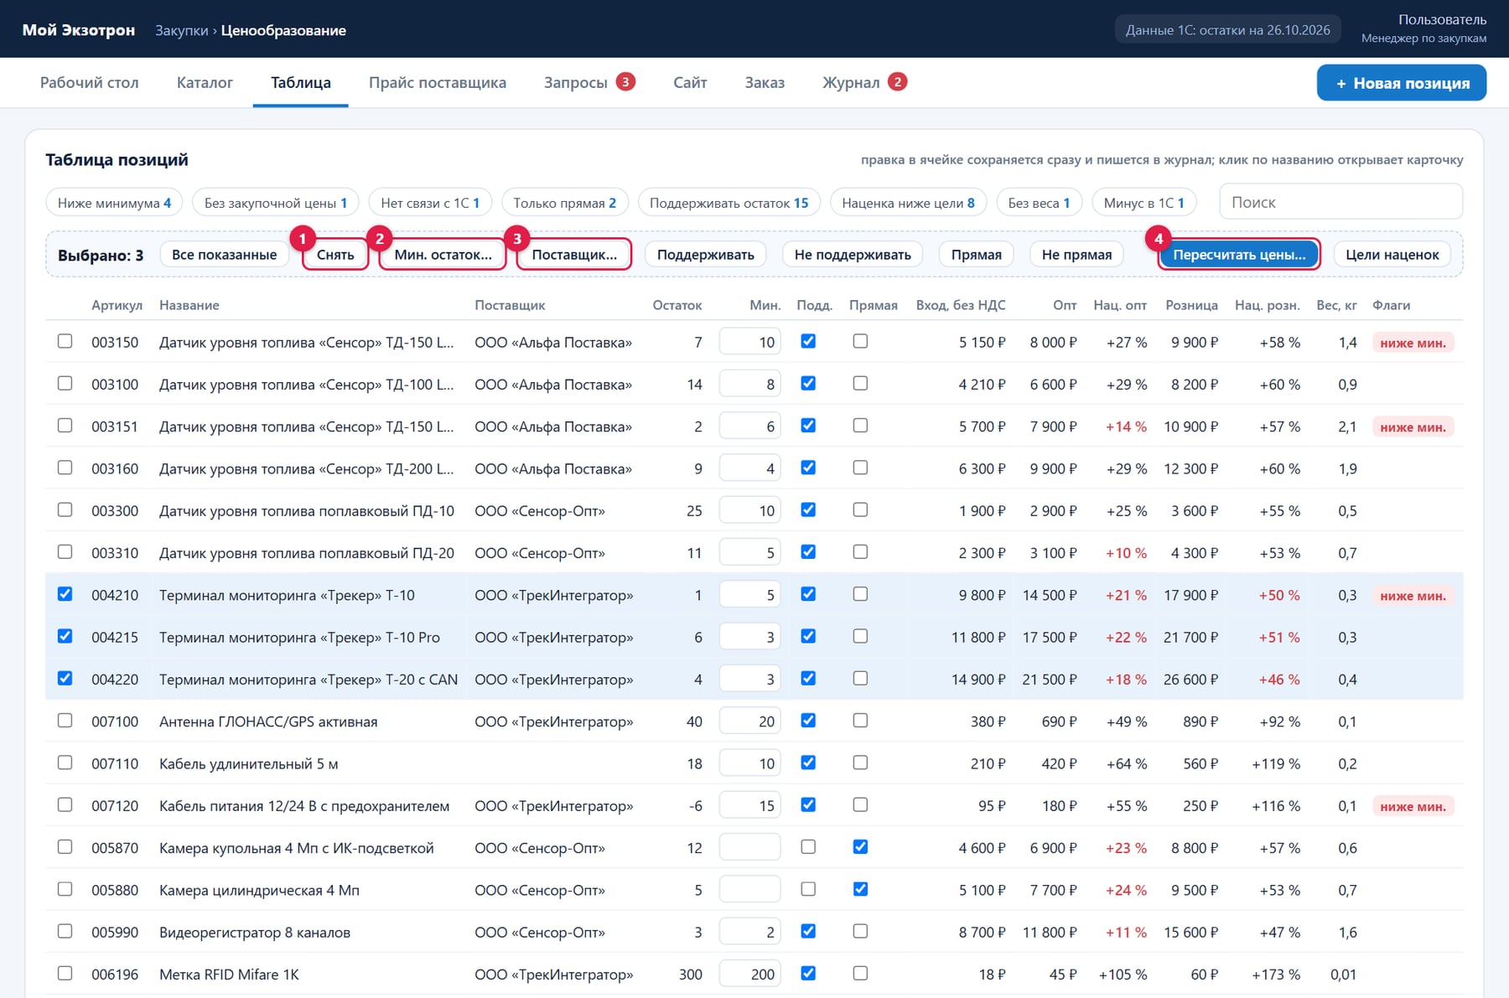Click the Новая позиция button

pos(1402,83)
